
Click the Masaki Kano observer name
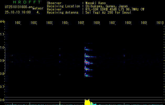click(x=95, y=3)
